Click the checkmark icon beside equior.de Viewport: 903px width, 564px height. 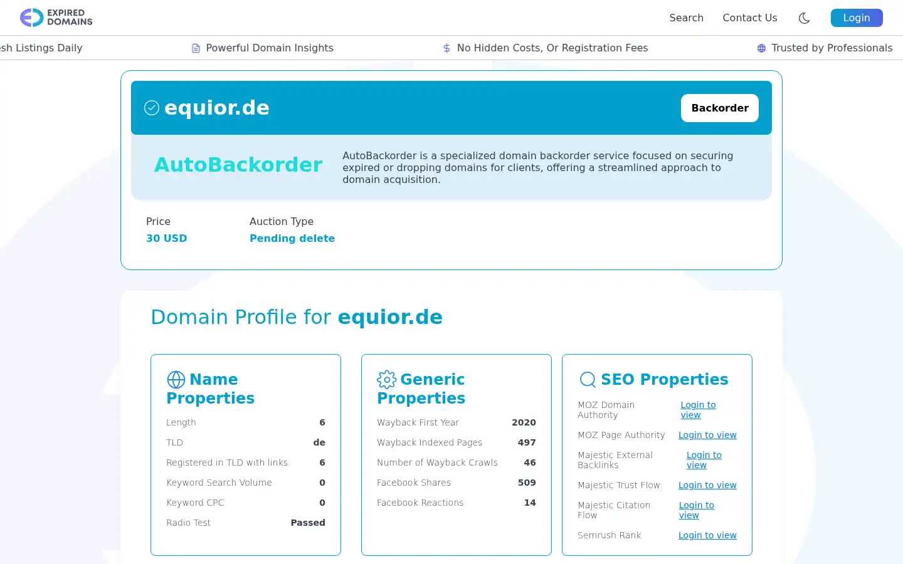152,108
